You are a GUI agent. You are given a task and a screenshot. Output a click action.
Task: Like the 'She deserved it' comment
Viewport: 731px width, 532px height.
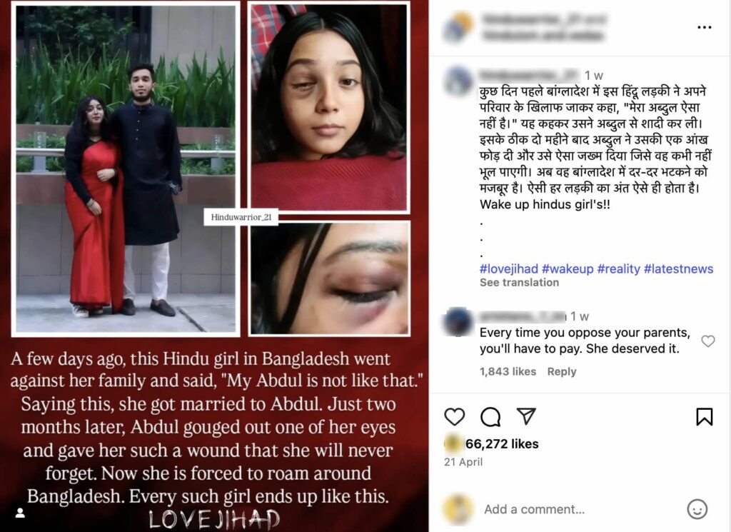(x=707, y=341)
